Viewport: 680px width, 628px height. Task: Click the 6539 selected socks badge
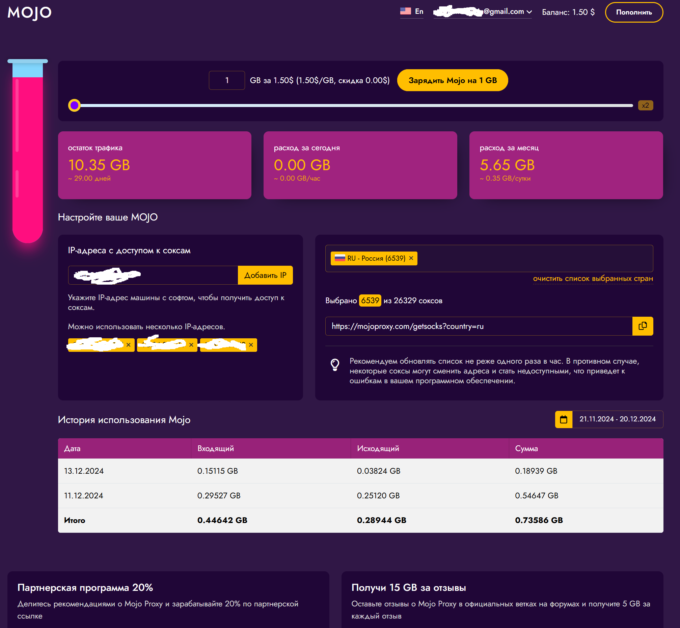click(x=370, y=301)
